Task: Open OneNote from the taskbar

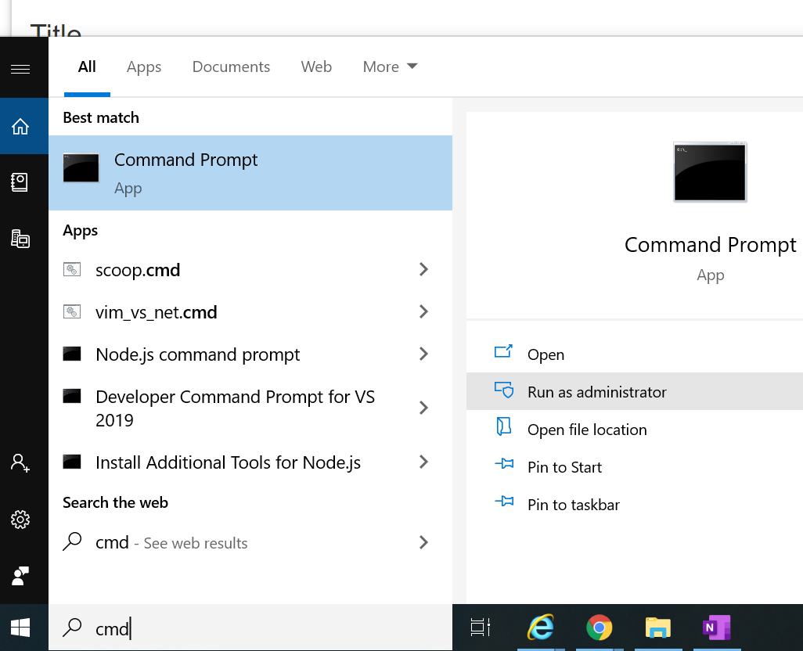Action: [716, 627]
